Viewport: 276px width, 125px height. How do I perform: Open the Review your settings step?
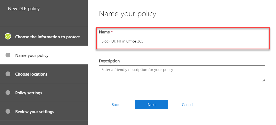[35, 112]
